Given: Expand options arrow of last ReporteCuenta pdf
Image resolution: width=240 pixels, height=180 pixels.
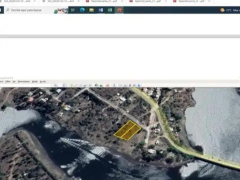Looking at the screenshot, I should click(209, 1).
